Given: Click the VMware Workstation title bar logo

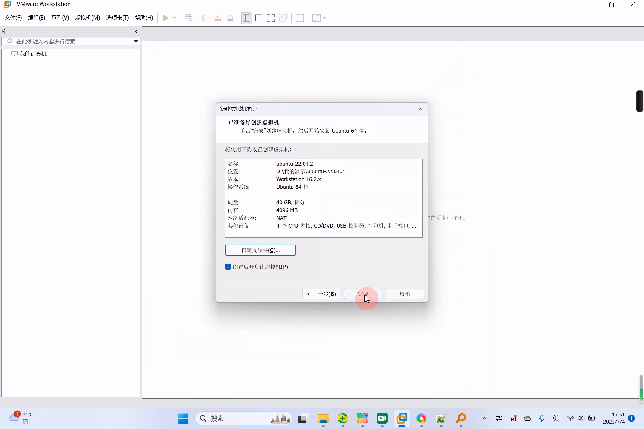Looking at the screenshot, I should pyautogui.click(x=7, y=4).
